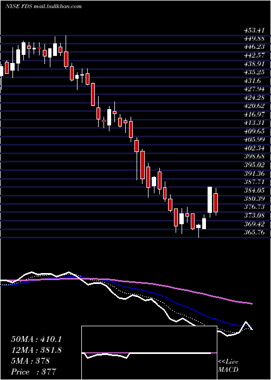
Task: Click the 442.57 price label
Action: point(254,55)
